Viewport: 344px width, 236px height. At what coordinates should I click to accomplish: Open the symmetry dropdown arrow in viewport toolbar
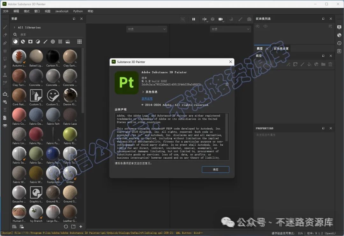click(x=207, y=22)
